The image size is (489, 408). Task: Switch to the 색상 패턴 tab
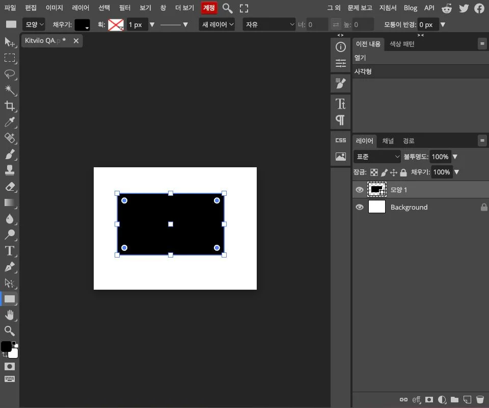[x=402, y=44]
